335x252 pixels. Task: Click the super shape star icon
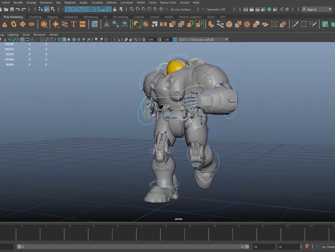[x=56, y=24]
